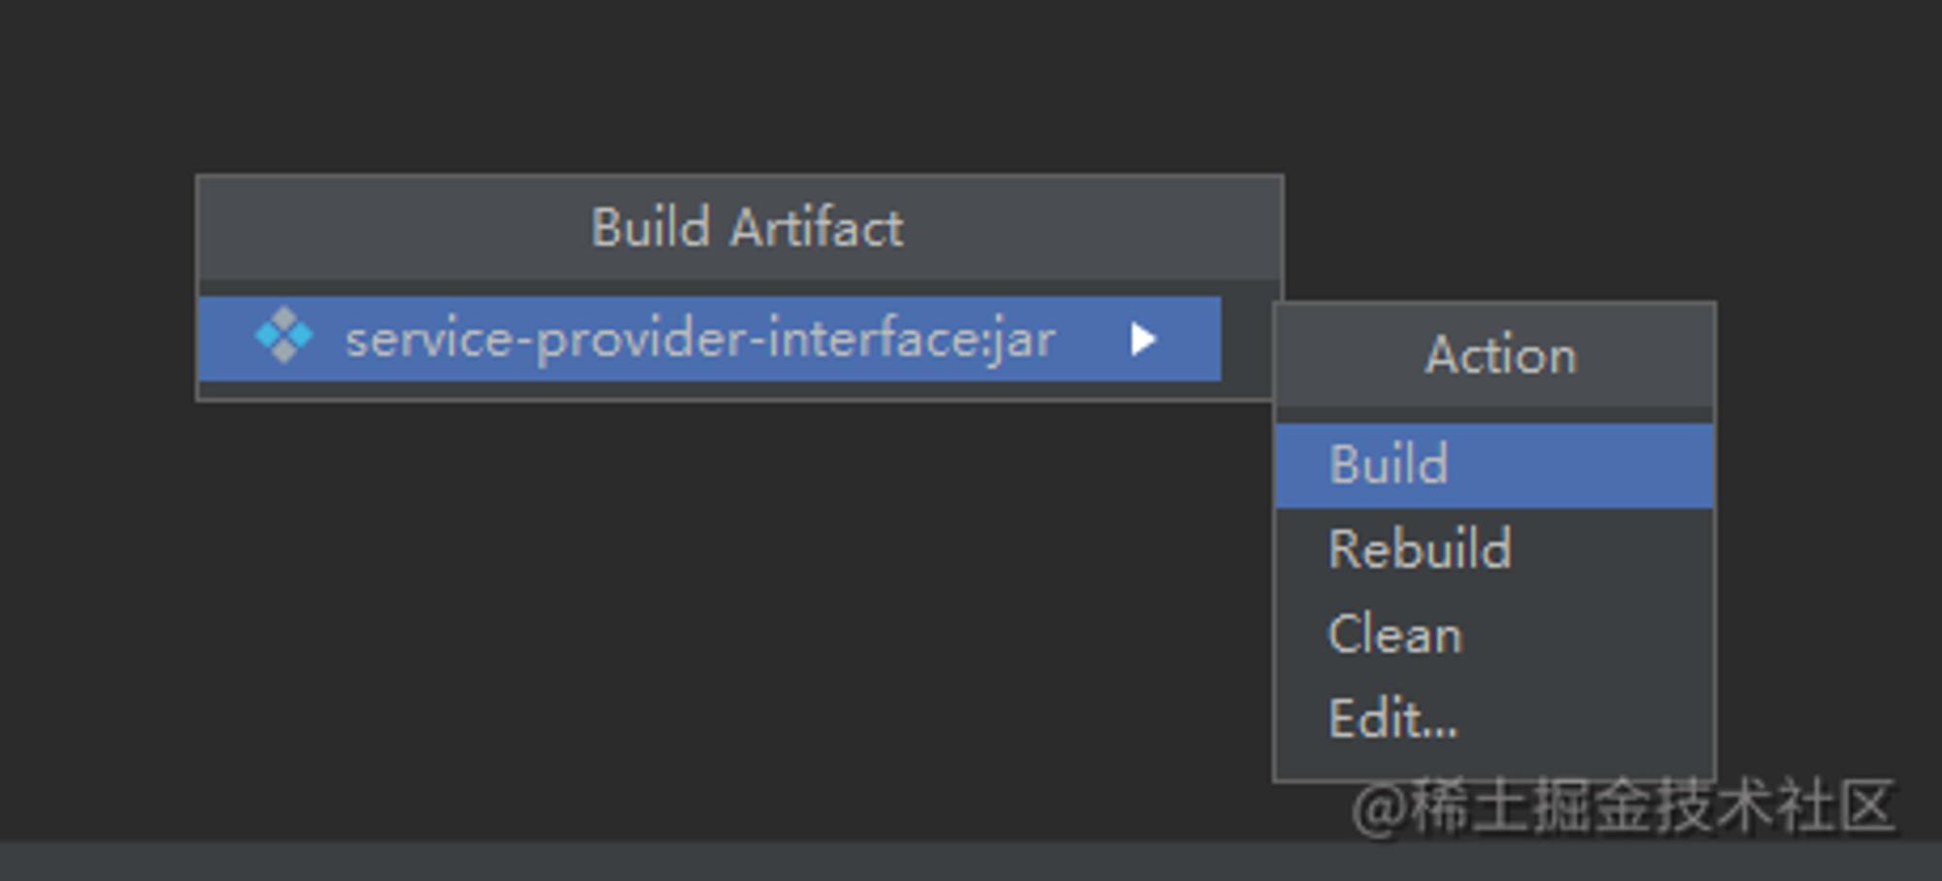Image resolution: width=1942 pixels, height=881 pixels.
Task: Click the empty dark editor background
Action: tap(680, 621)
